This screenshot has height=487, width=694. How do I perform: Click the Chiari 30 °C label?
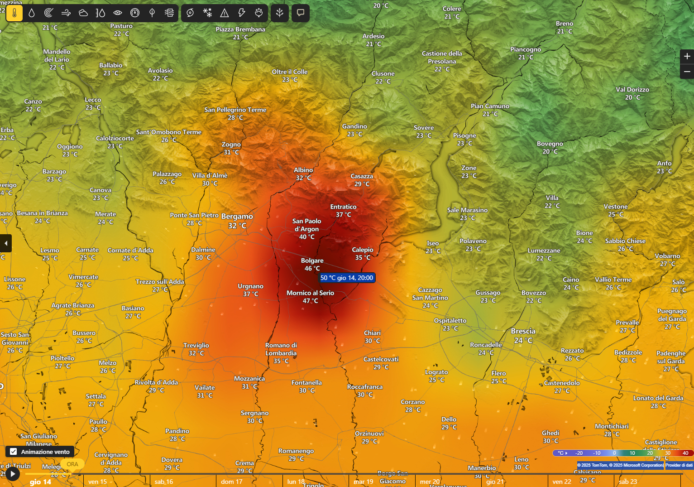[372, 337]
